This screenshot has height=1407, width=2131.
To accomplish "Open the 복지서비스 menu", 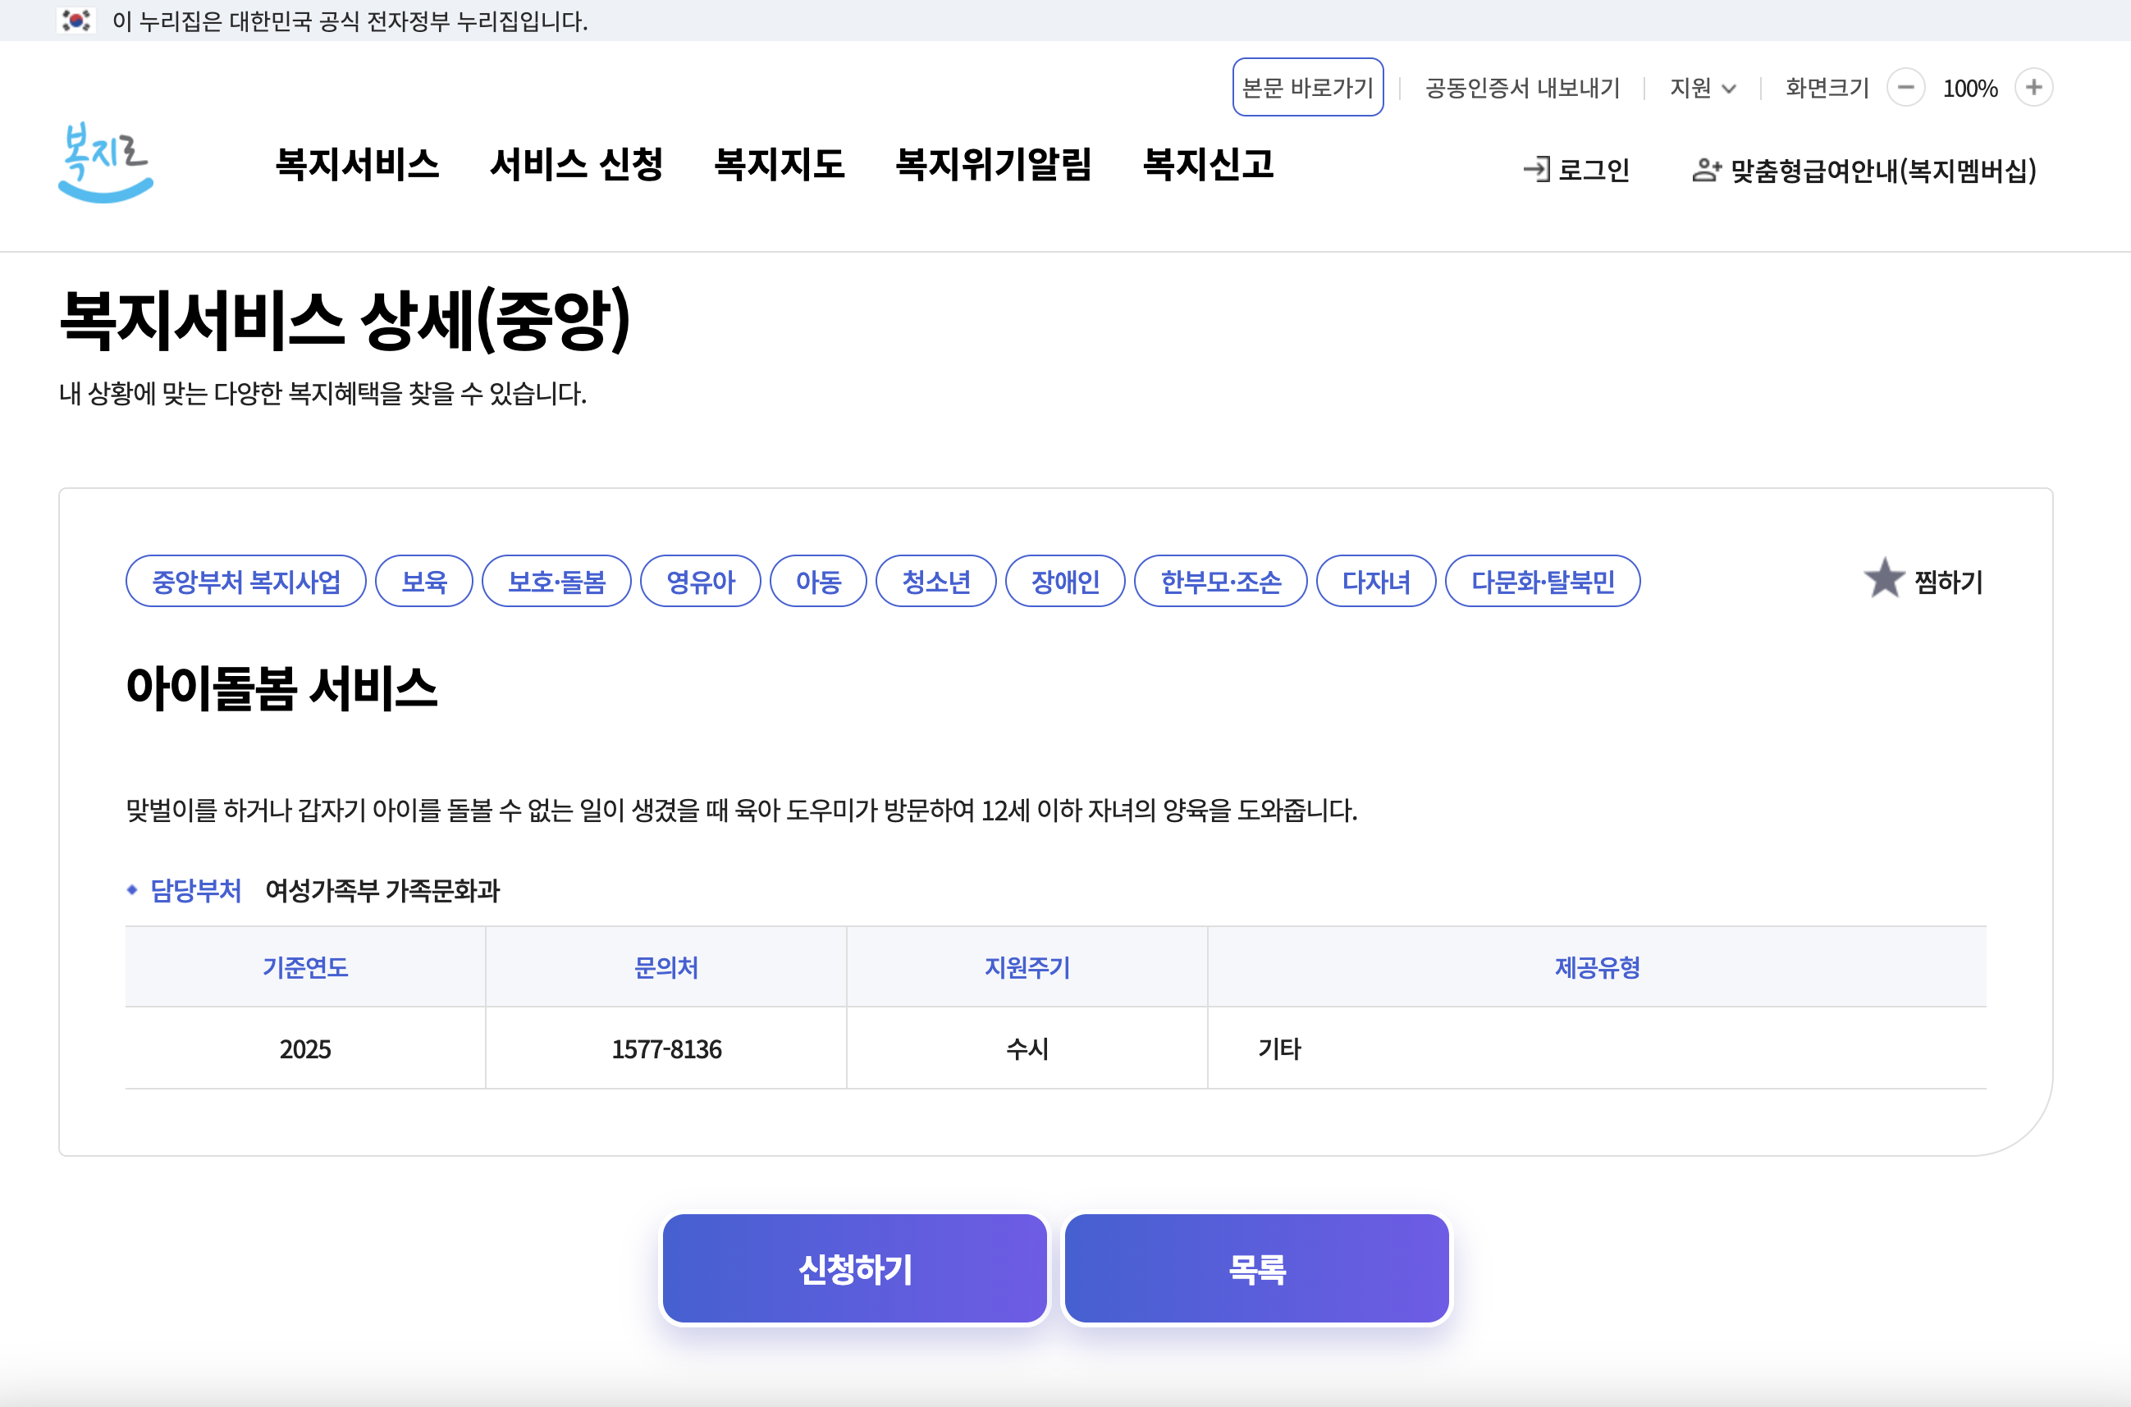I will pos(357,164).
